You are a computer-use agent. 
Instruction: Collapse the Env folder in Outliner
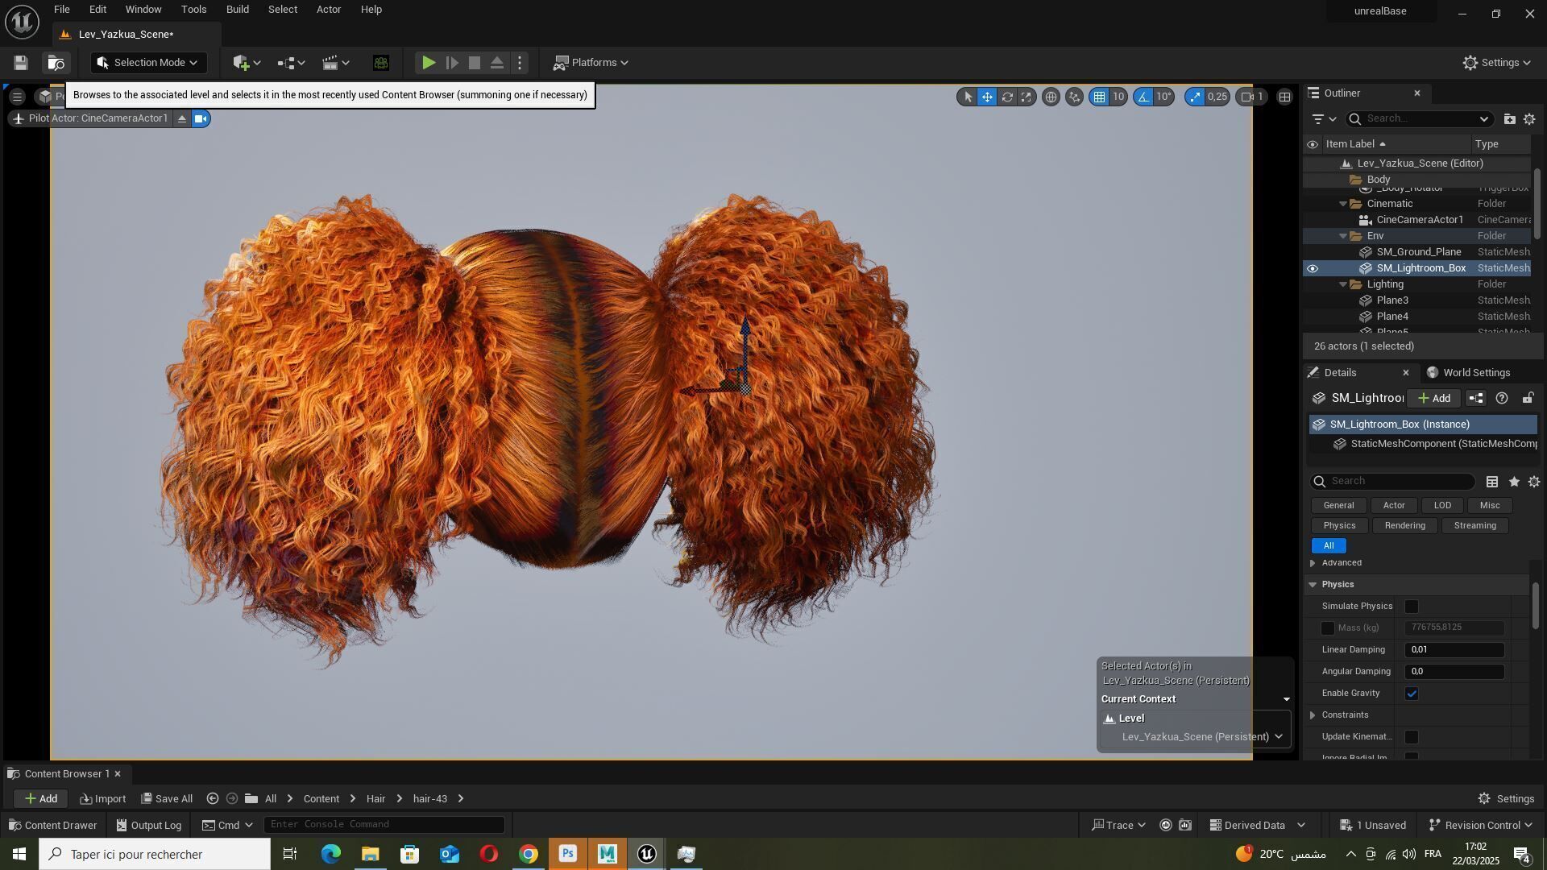point(1343,236)
